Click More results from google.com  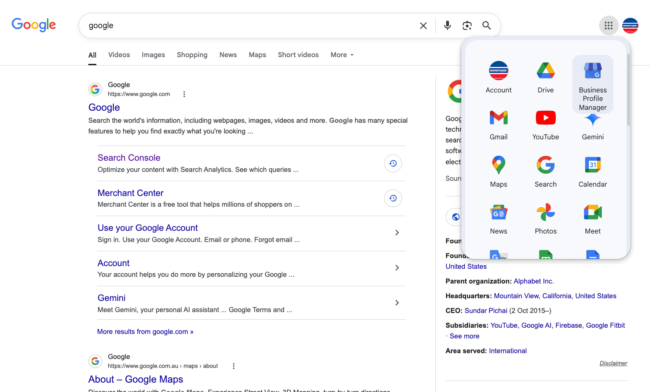[x=145, y=332]
